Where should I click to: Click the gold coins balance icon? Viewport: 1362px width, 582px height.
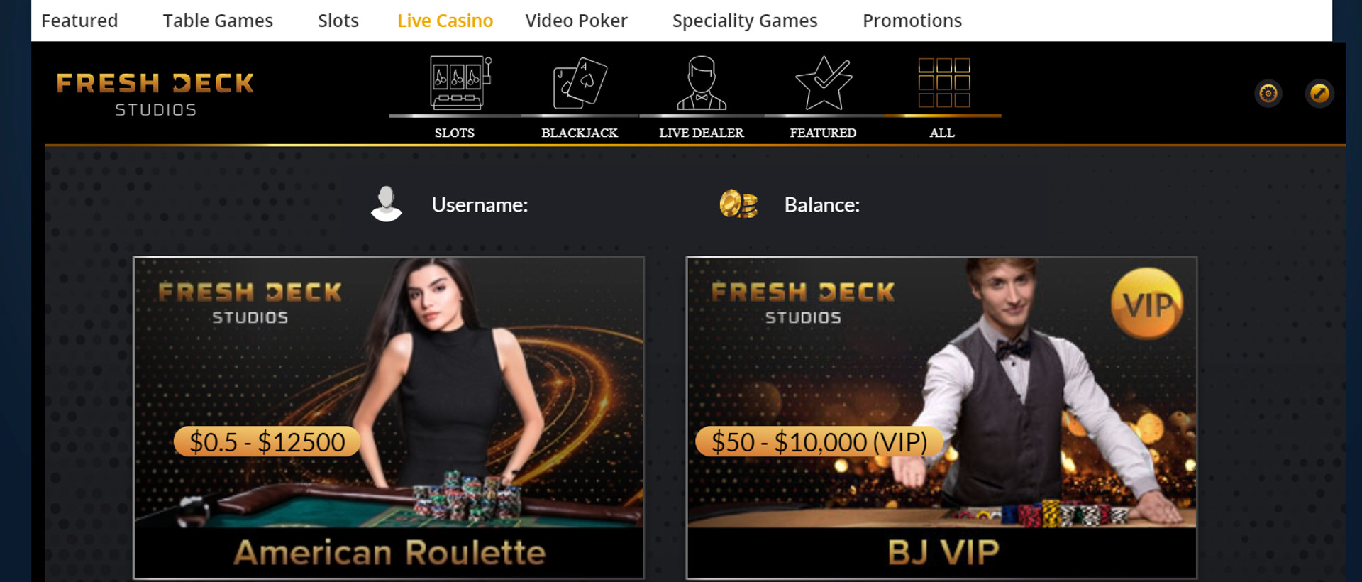pyautogui.click(x=738, y=204)
